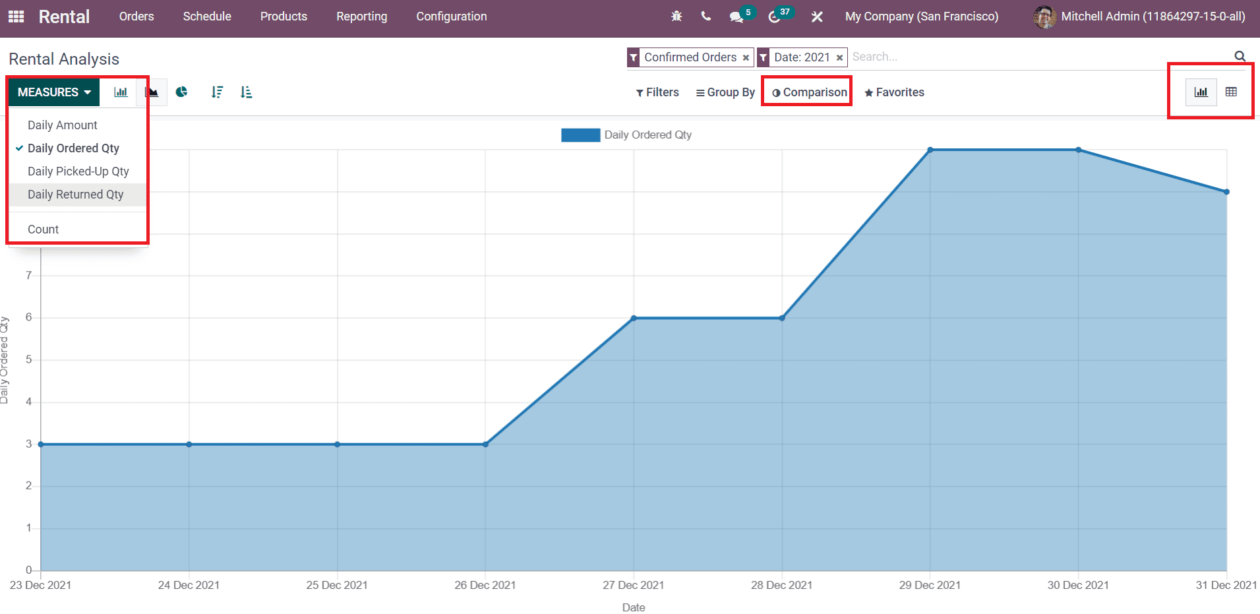Enable the Daily Returned Qty measure
The width and height of the screenshot is (1260, 614).
tap(75, 195)
